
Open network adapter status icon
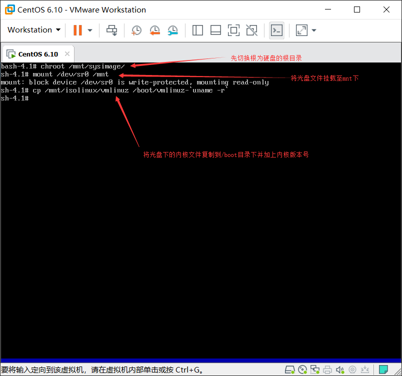tap(315, 369)
